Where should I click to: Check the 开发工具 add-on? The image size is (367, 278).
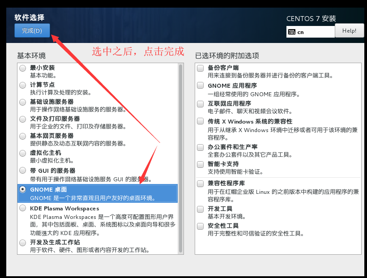coord(200,209)
